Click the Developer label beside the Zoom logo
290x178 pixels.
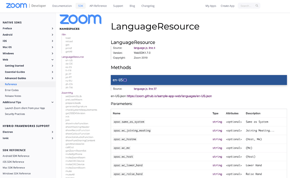coord(39,6)
